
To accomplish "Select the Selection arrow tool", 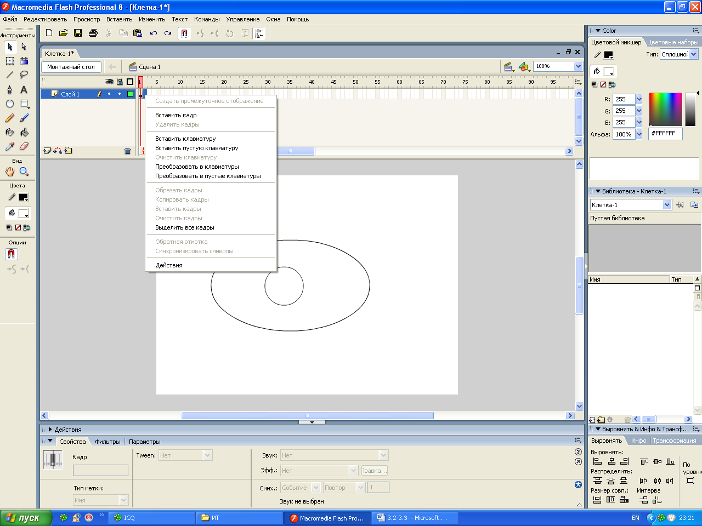I will click(10, 47).
